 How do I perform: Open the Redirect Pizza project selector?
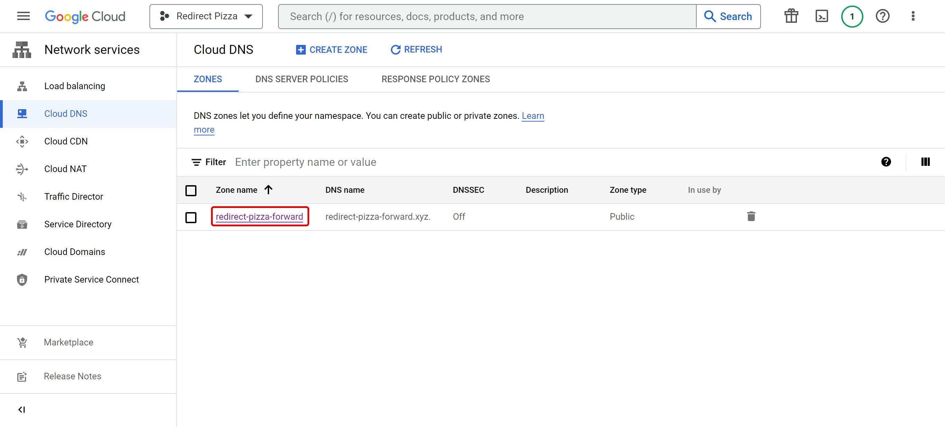tap(206, 16)
